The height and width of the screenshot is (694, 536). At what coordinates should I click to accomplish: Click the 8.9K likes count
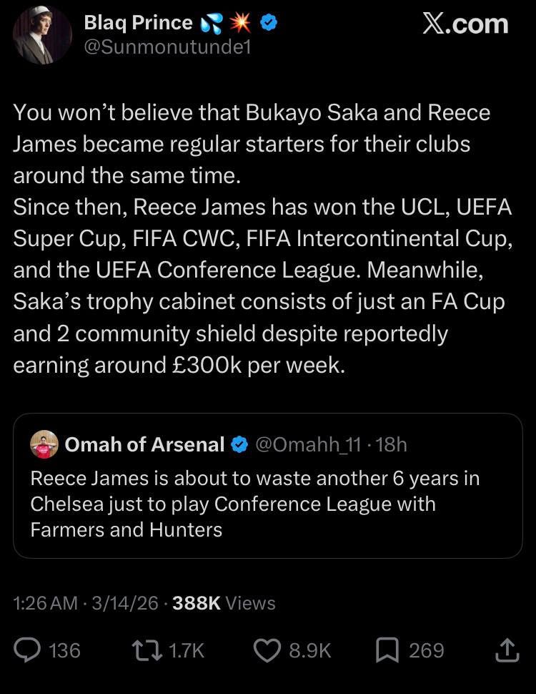pyautogui.click(x=309, y=650)
